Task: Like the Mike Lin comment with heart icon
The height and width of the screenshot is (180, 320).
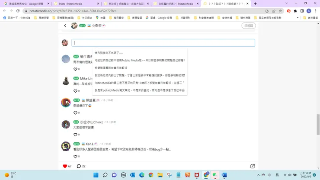Action: pos(75,91)
